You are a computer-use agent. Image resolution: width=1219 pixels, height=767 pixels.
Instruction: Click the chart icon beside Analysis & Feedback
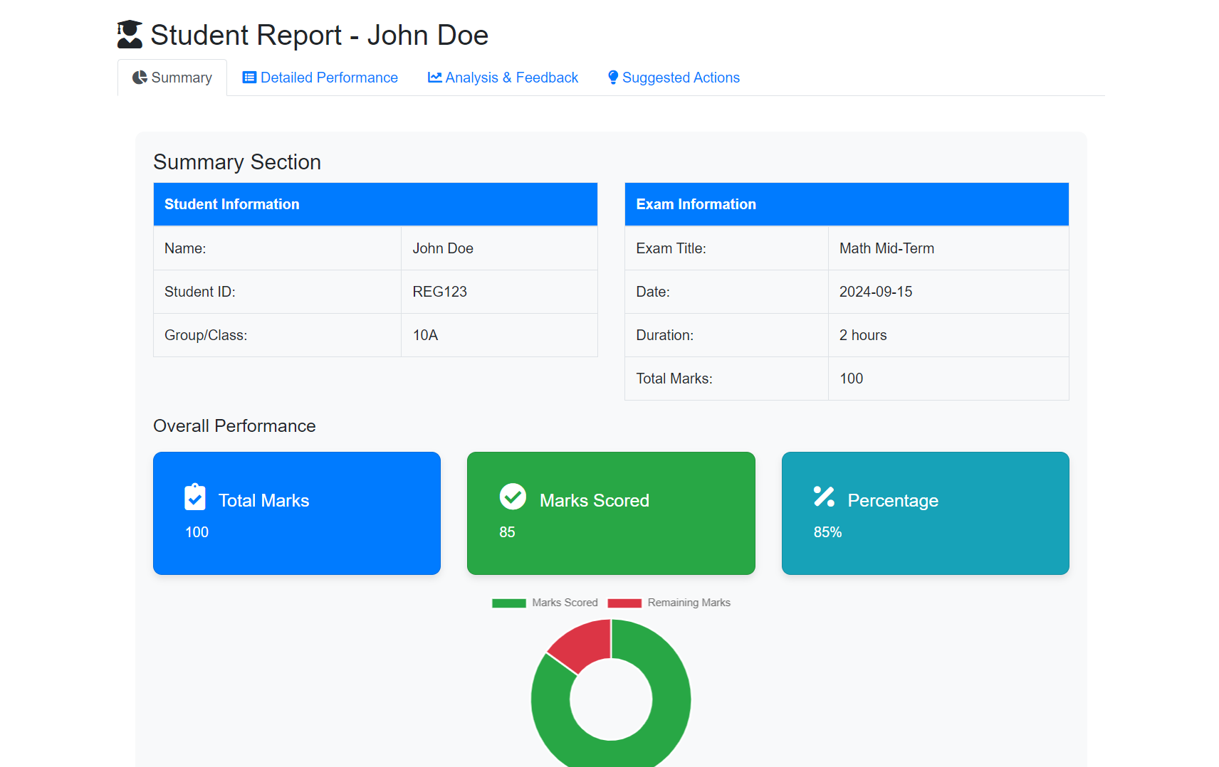click(434, 77)
